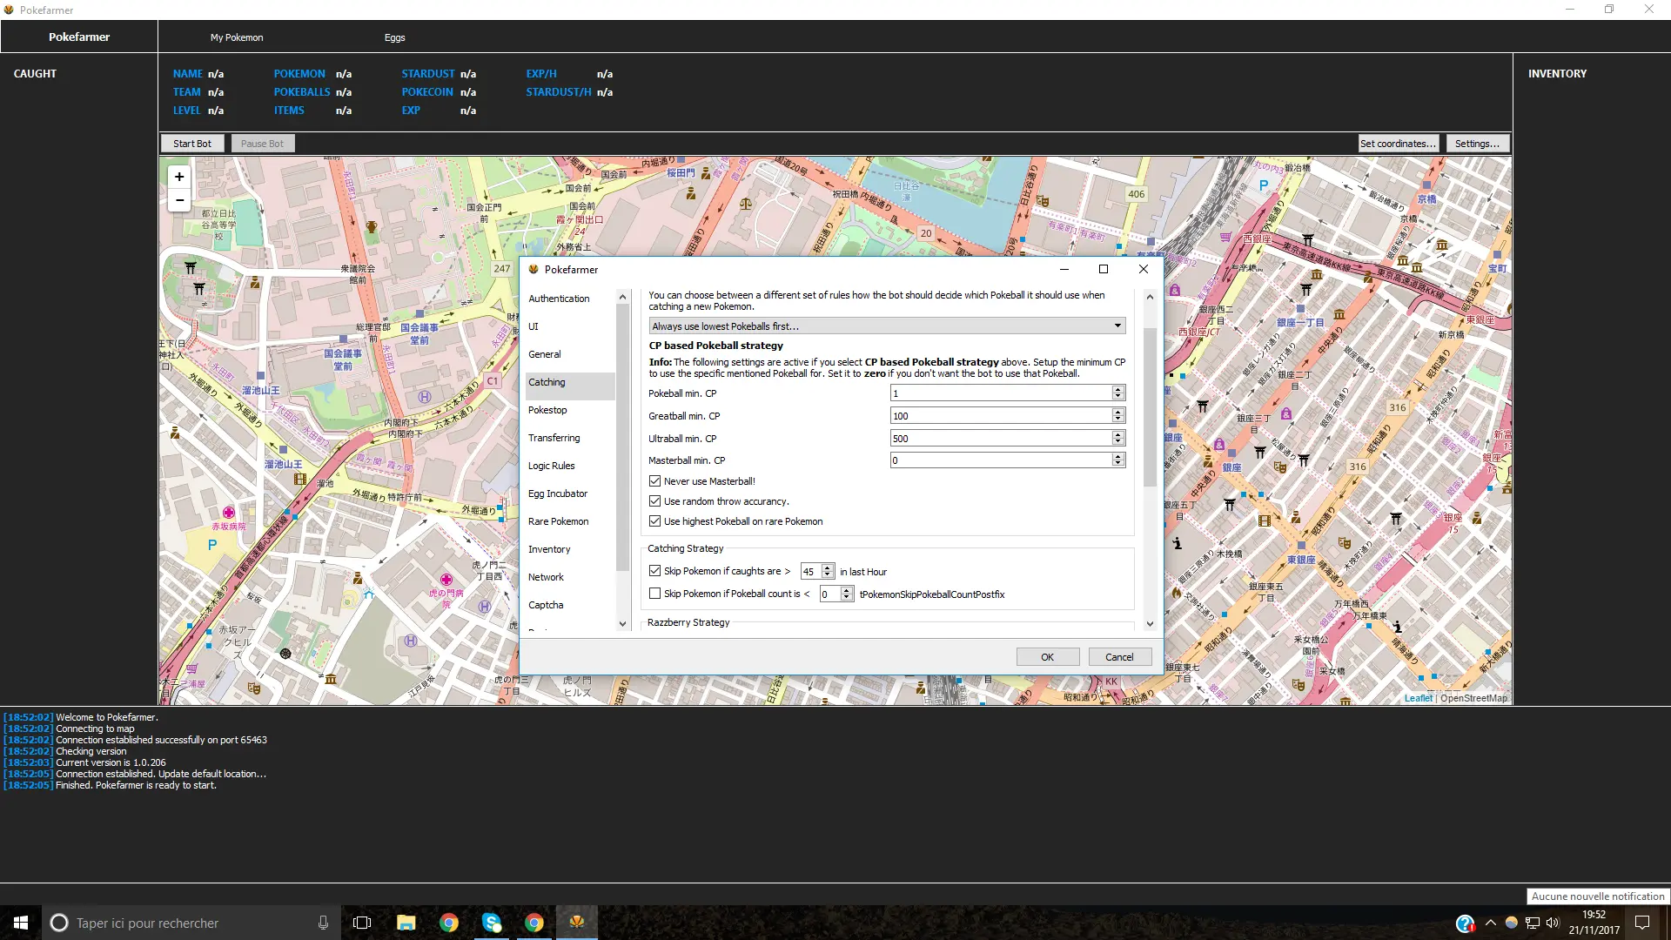
Task: Click the settings content vertical scrollbar
Action: click(1150, 409)
